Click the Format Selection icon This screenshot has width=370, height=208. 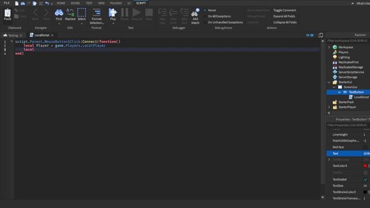(x=97, y=13)
